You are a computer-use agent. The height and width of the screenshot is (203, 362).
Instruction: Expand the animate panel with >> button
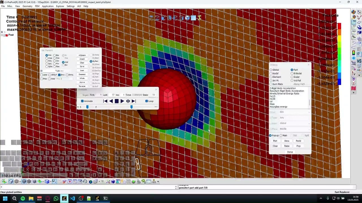tap(156, 107)
